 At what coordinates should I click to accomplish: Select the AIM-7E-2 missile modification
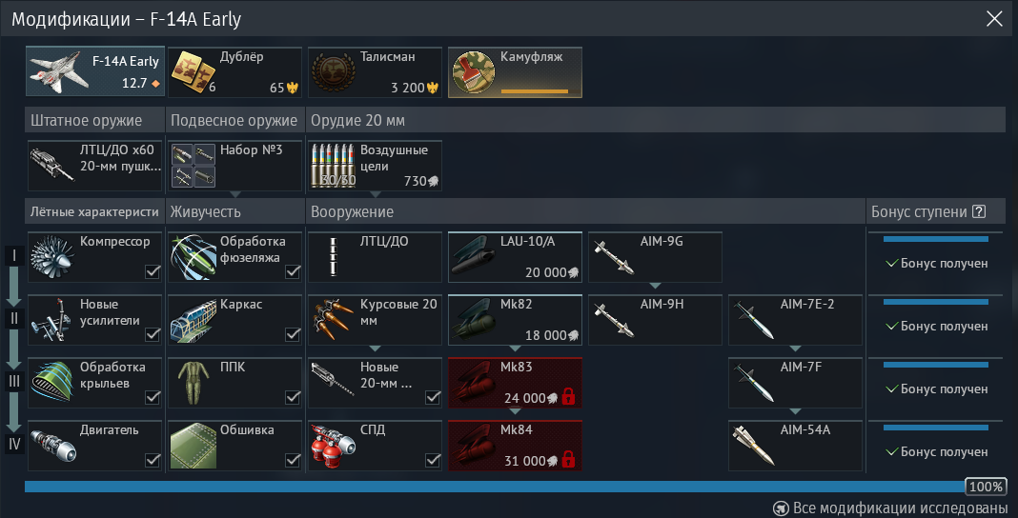(795, 320)
